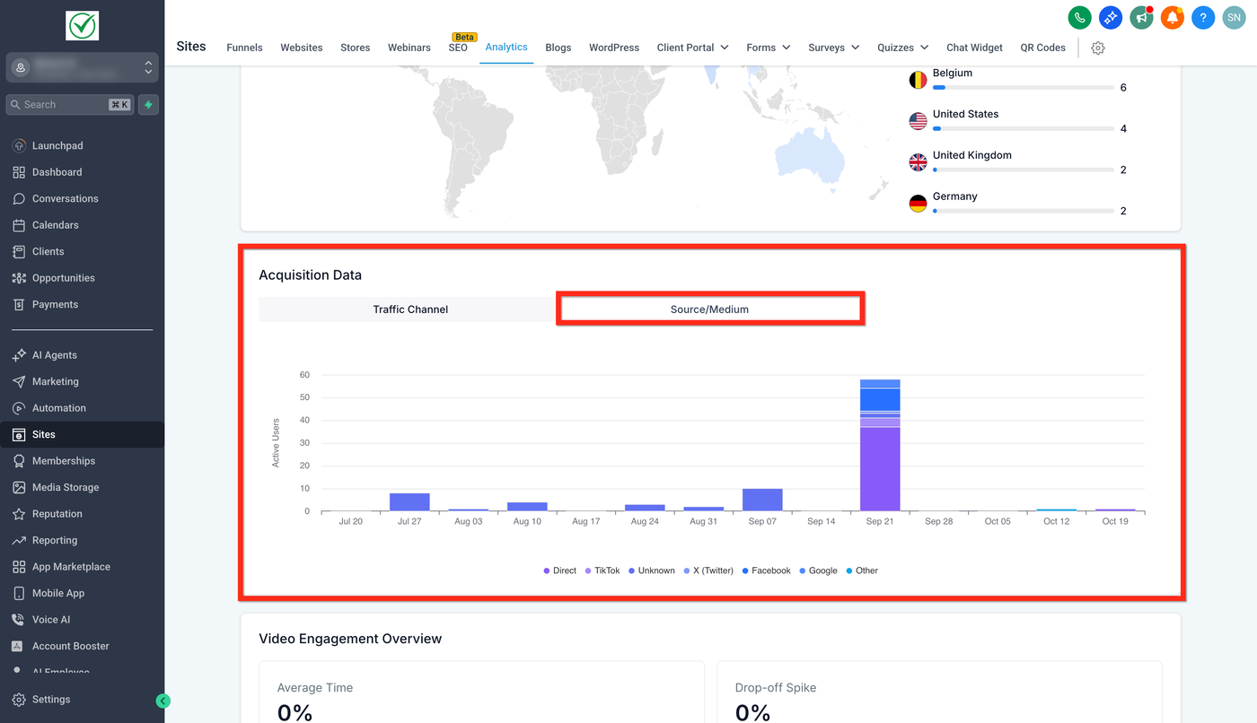Screen dimensions: 1257x723
Task: Go to Funnels in top navigation
Action: pos(244,48)
